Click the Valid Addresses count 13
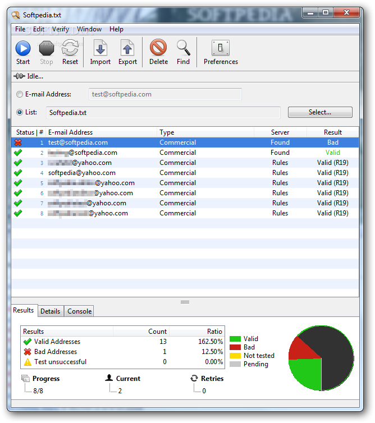The height and width of the screenshot is (423, 375). pos(163,342)
